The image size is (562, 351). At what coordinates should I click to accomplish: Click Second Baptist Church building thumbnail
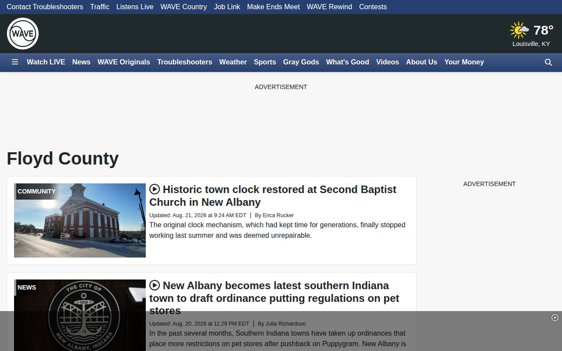pyautogui.click(x=80, y=220)
